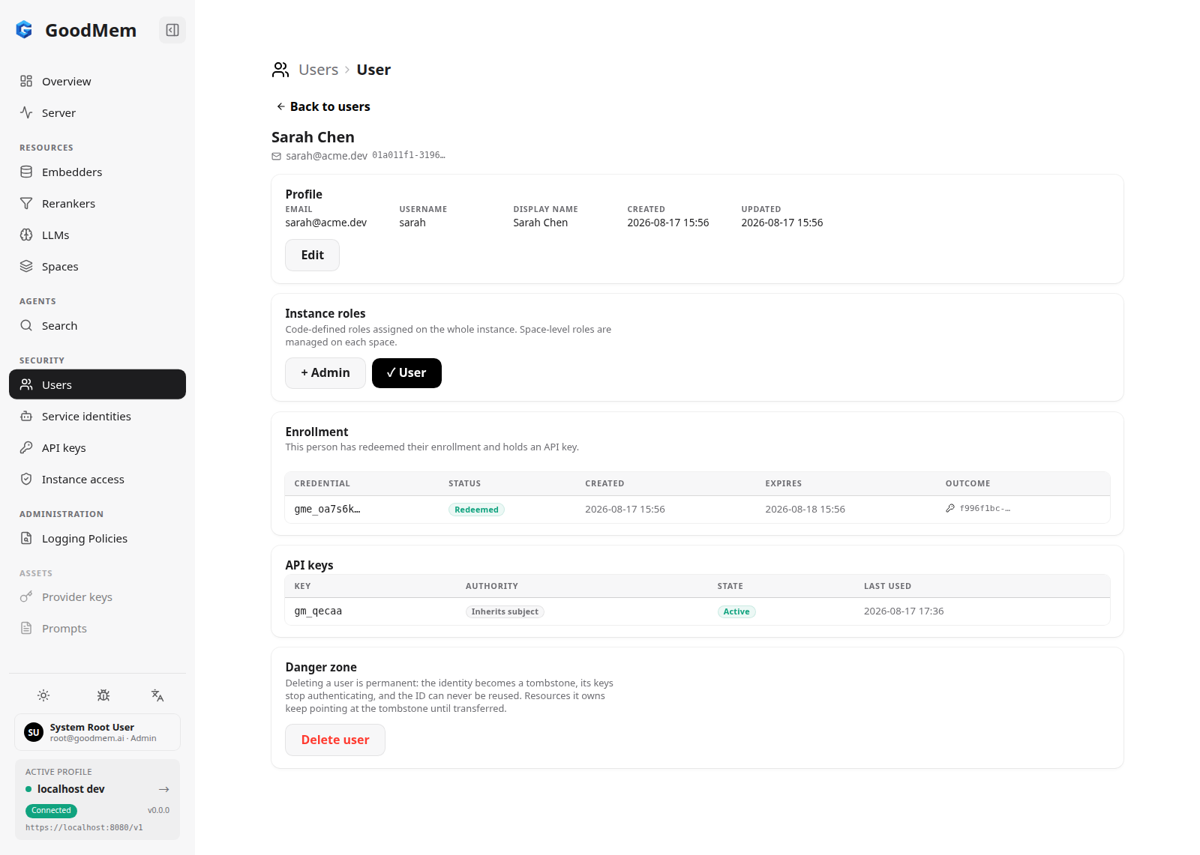The height and width of the screenshot is (855, 1200).
Task: Click the Active state badge
Action: 736,611
